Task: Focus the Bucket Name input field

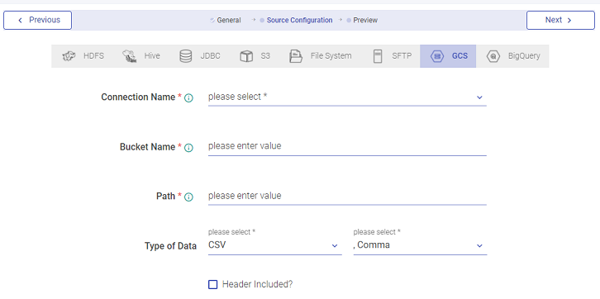Action: point(347,146)
